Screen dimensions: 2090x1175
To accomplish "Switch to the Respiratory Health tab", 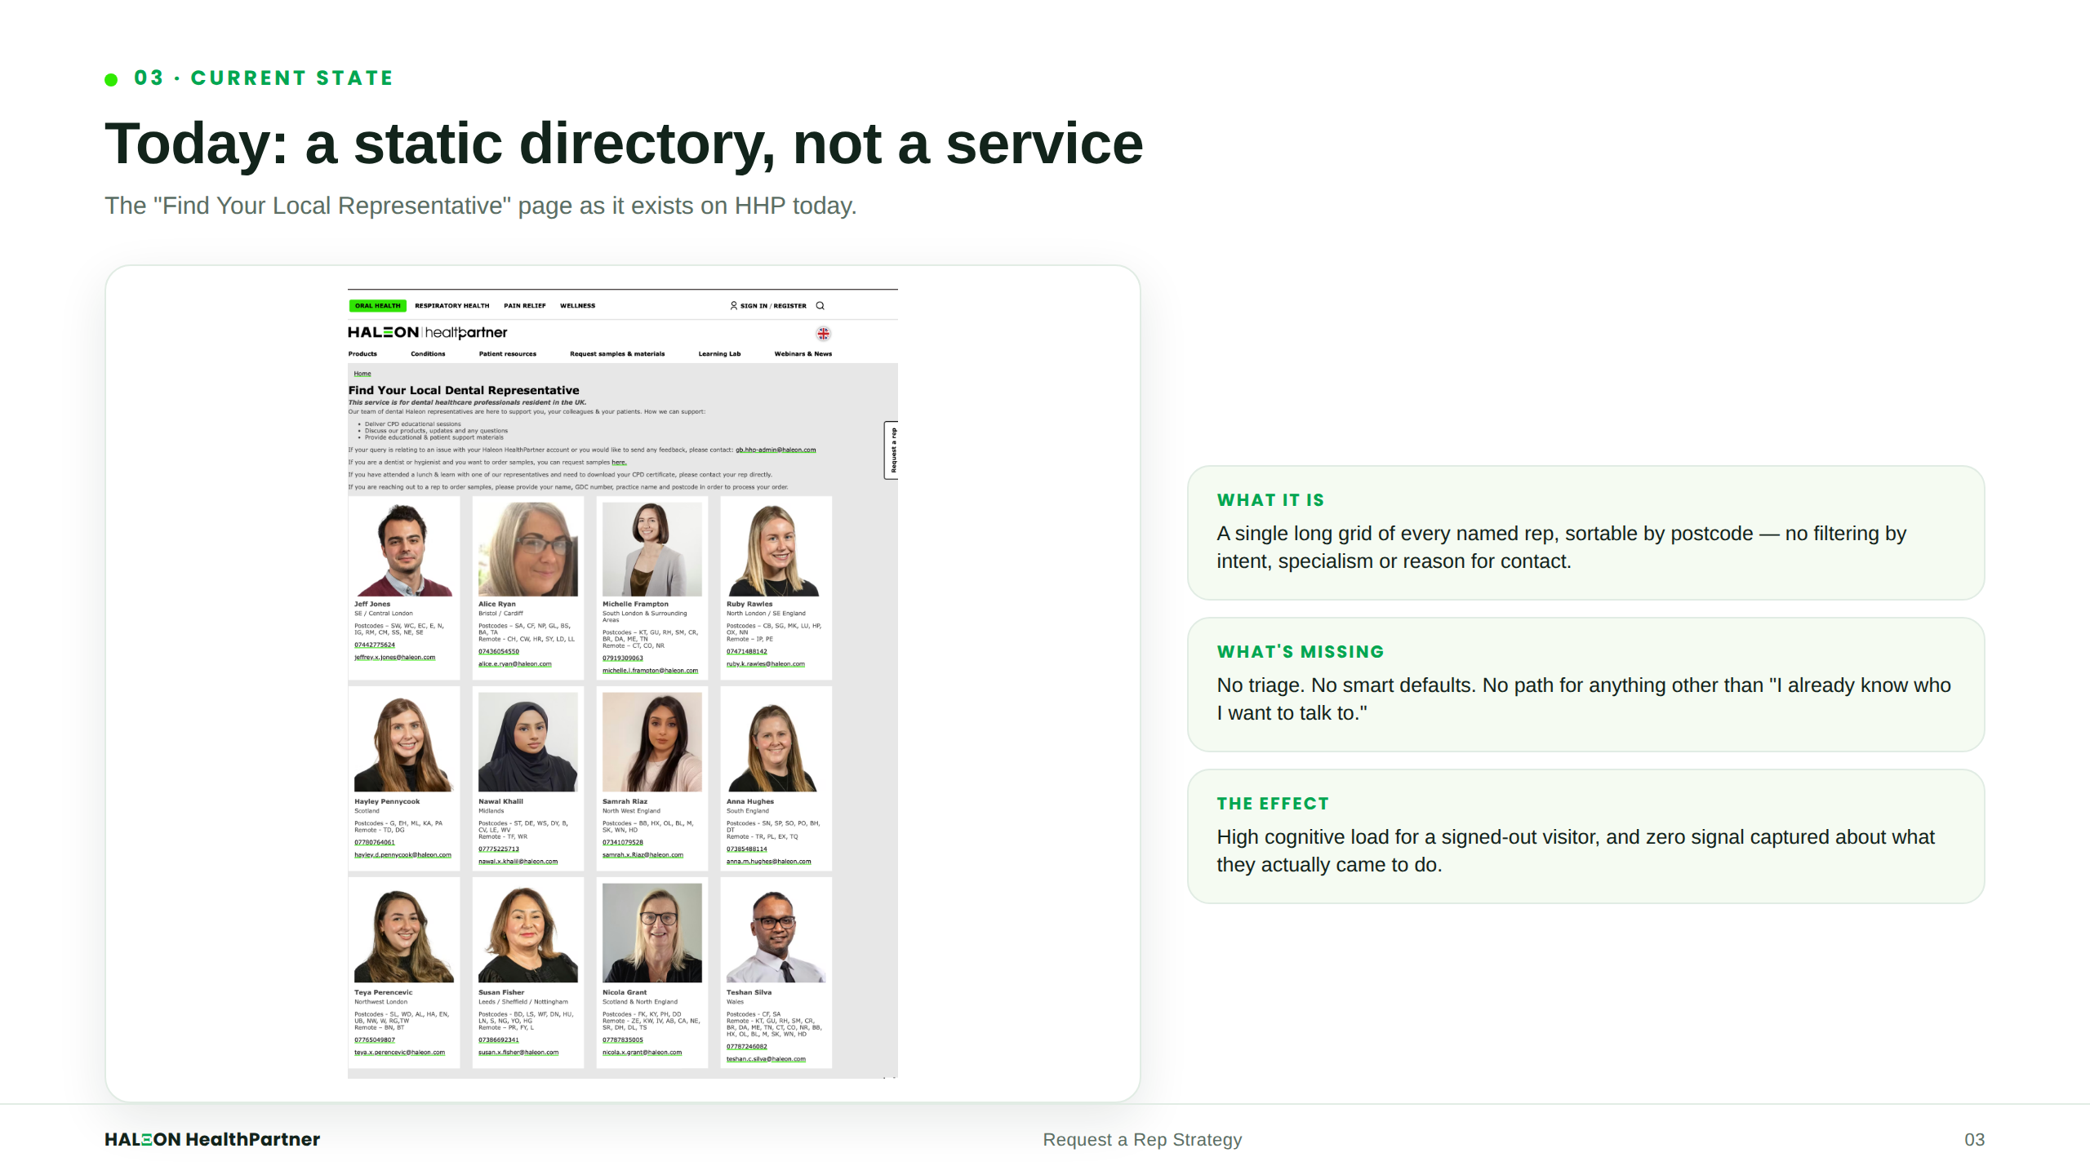I will click(x=452, y=306).
